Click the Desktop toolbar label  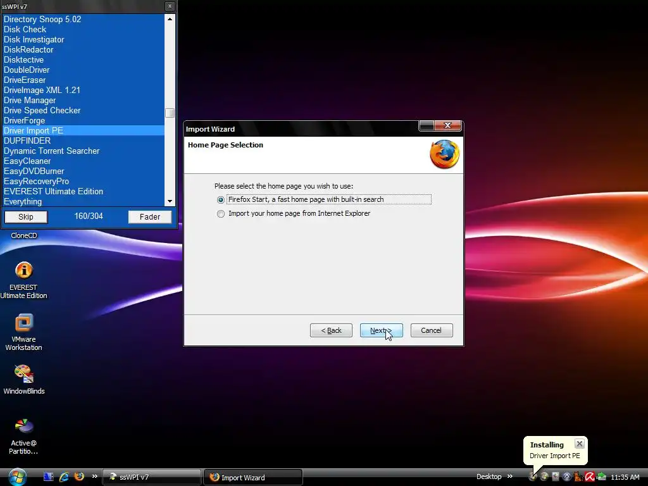(489, 477)
